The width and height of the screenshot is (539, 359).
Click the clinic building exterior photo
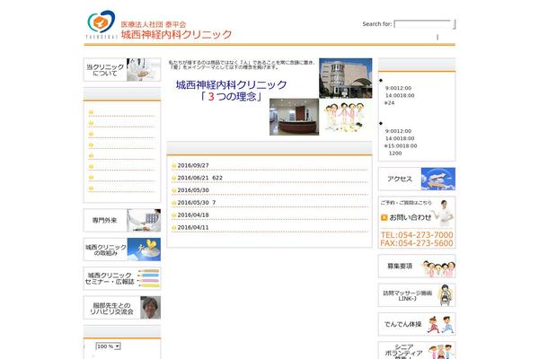coord(346,78)
